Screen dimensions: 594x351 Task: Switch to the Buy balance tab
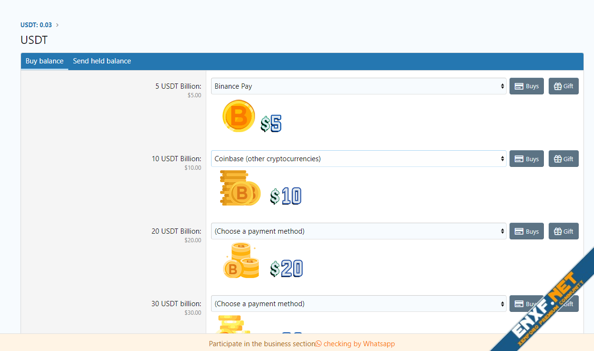[x=44, y=61]
